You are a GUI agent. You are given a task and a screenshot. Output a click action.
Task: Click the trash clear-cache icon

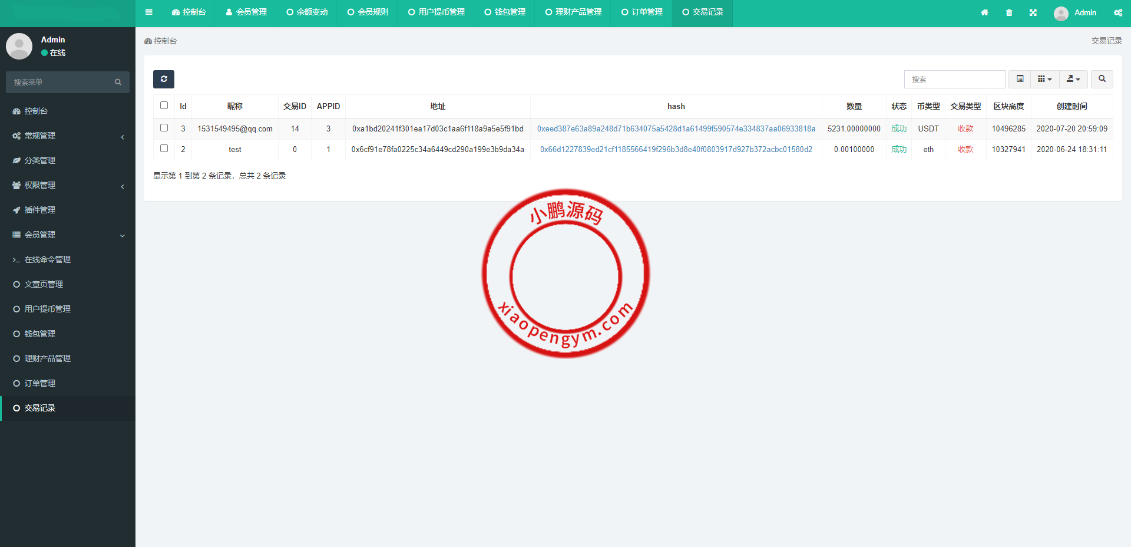click(1009, 12)
